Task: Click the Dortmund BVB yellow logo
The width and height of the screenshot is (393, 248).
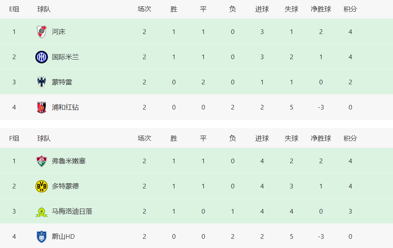Action: [42, 186]
